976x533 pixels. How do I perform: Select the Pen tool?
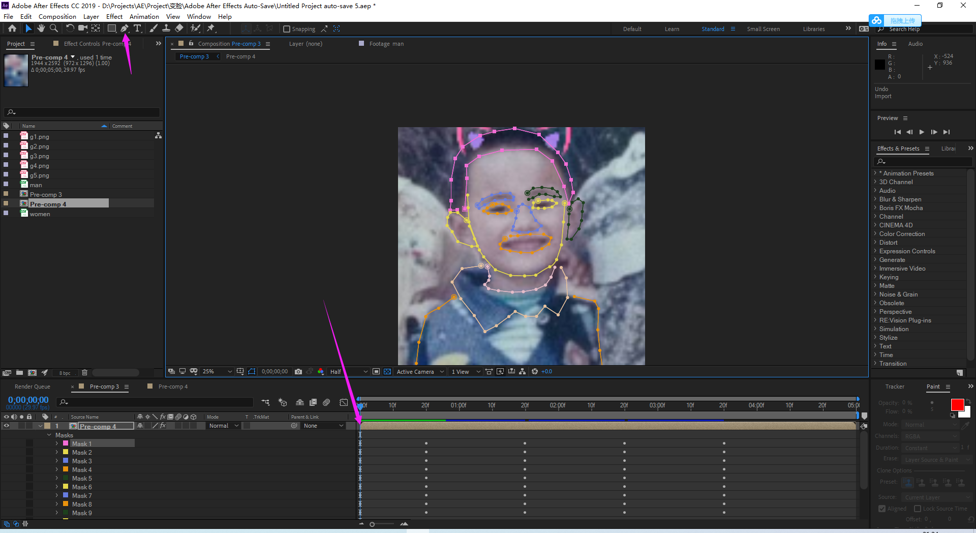(x=125, y=28)
